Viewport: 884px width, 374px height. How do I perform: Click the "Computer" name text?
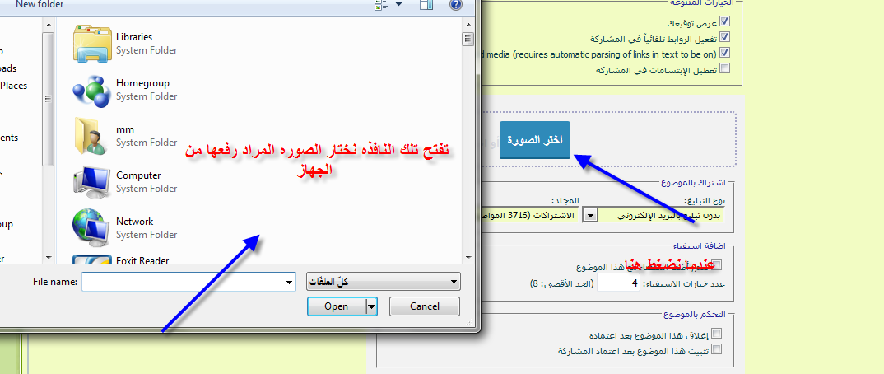[138, 175]
